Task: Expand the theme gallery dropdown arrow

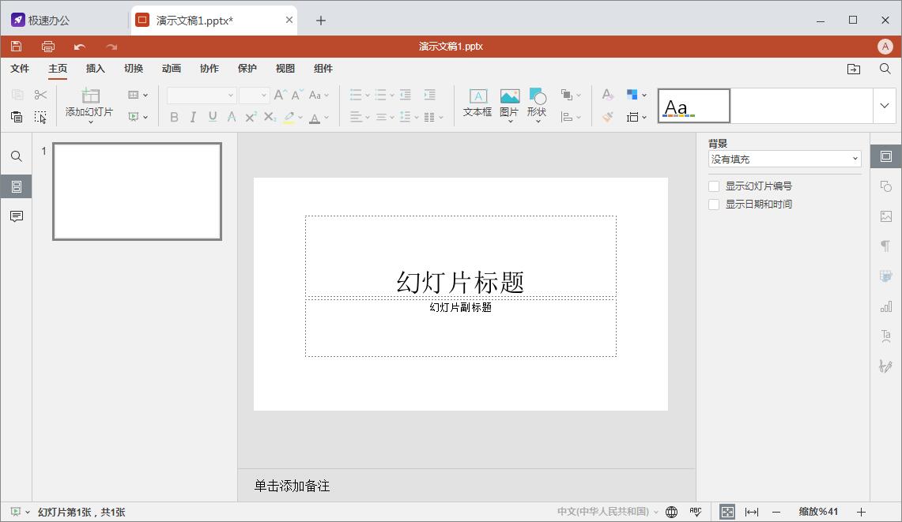Action: [x=884, y=106]
